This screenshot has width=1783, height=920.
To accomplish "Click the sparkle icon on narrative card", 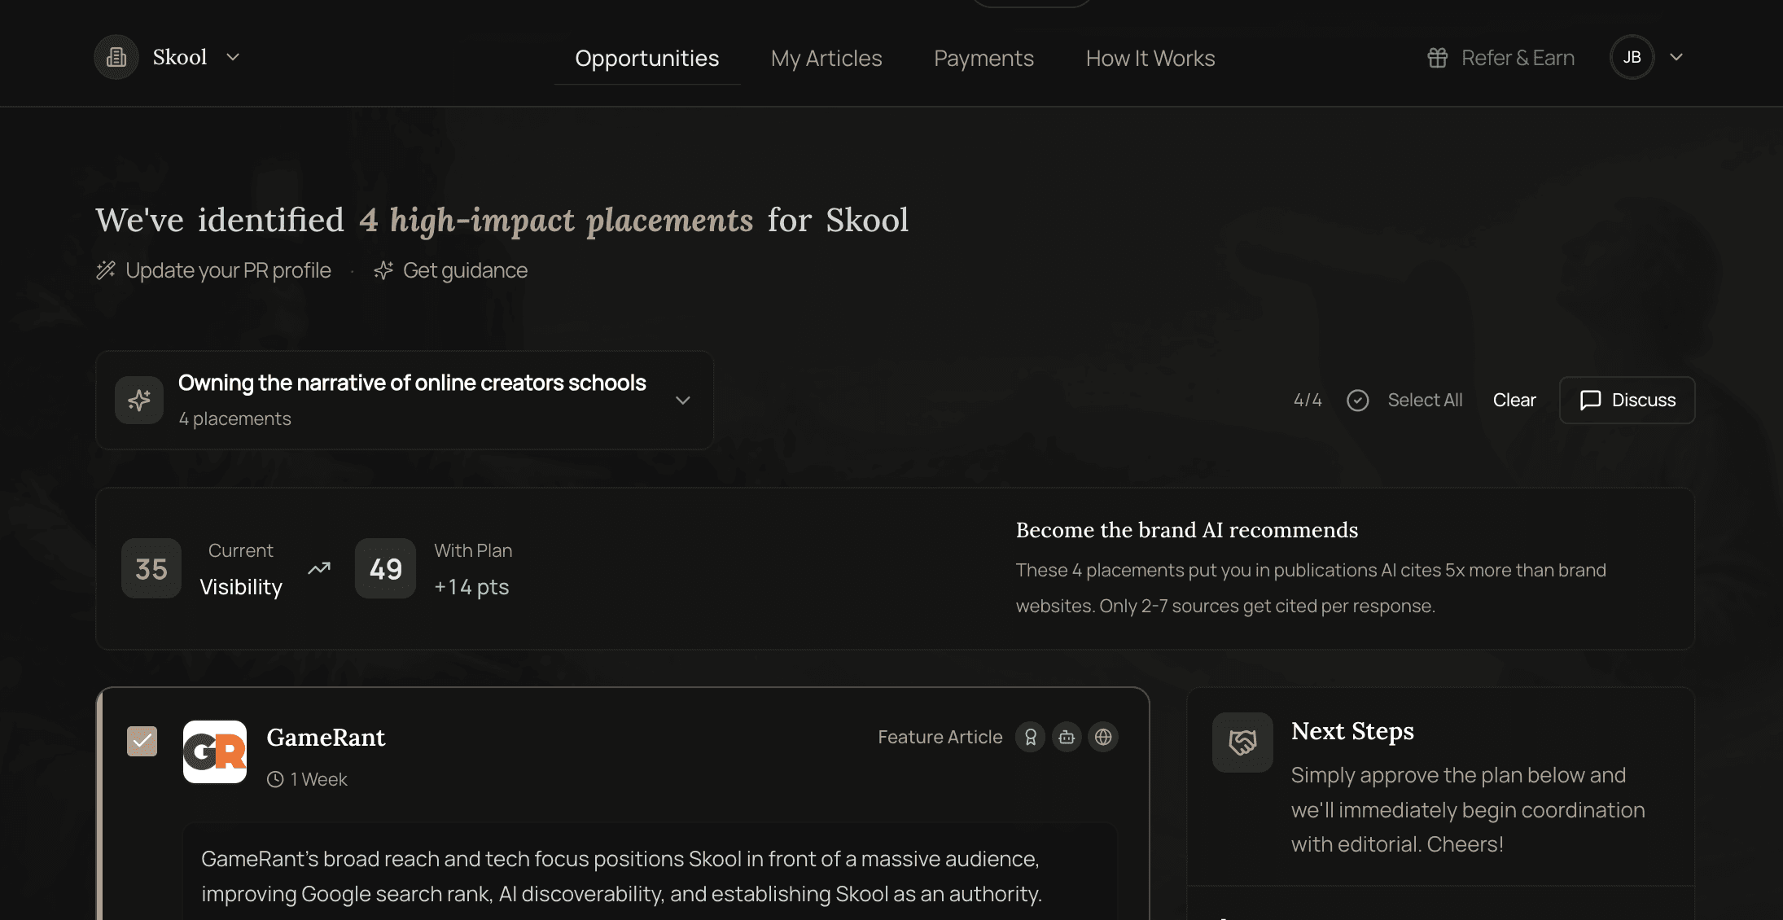I will (139, 400).
